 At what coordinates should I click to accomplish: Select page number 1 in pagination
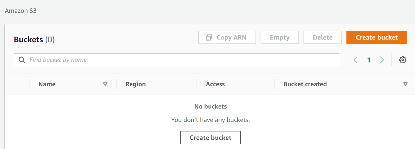pyautogui.click(x=369, y=60)
